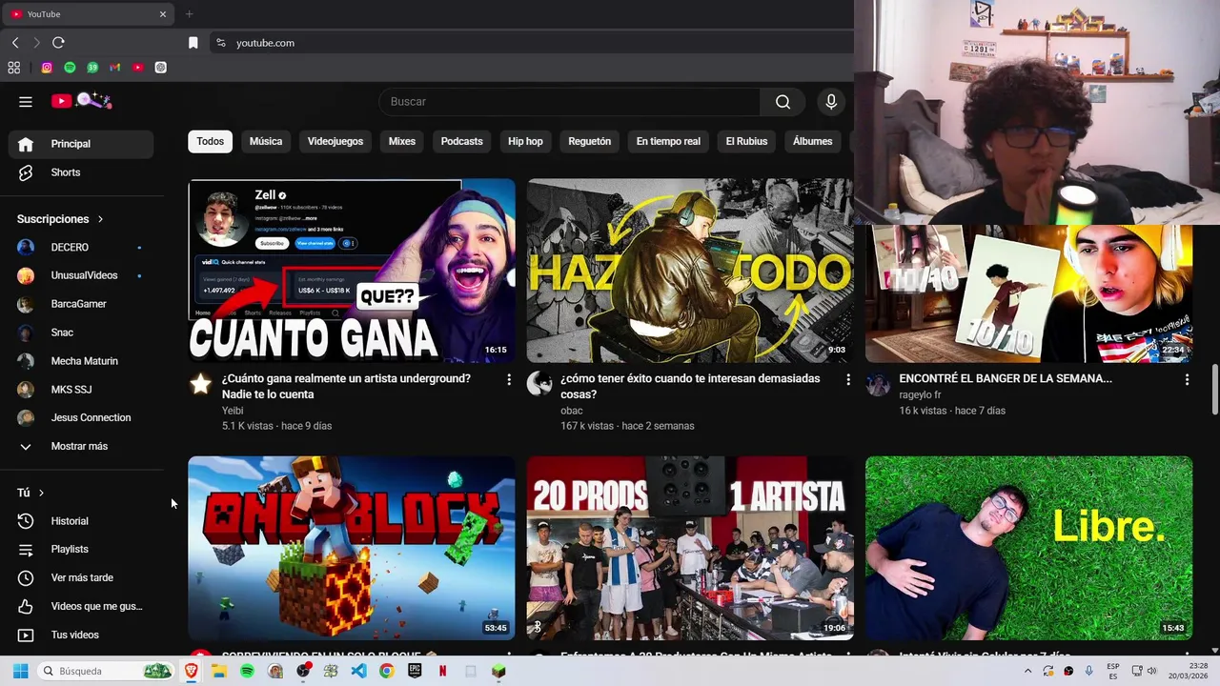Open MKS SSJ subscription channel
This screenshot has height=686, width=1220.
[x=81, y=390]
